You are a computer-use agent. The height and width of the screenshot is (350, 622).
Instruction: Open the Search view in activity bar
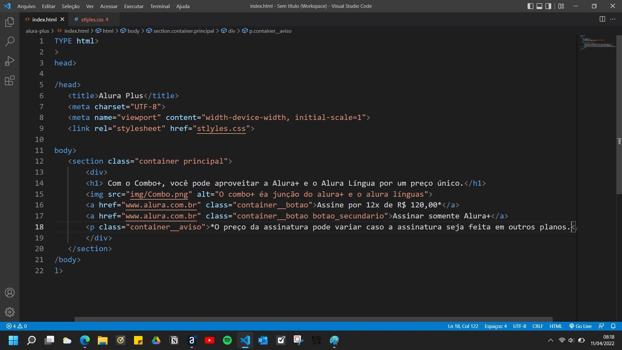click(x=10, y=41)
